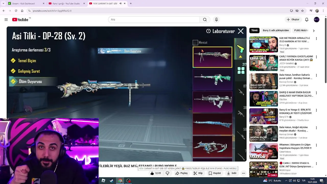This screenshot has height=184, width=327.
Task: Open the notifications bell
Action: [307, 20]
